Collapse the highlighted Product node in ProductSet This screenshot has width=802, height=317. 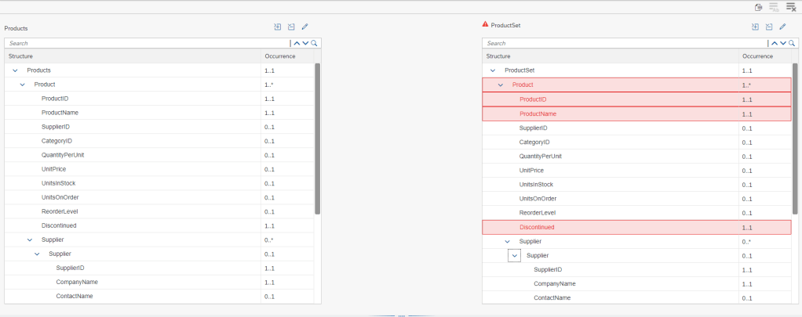[x=500, y=85]
